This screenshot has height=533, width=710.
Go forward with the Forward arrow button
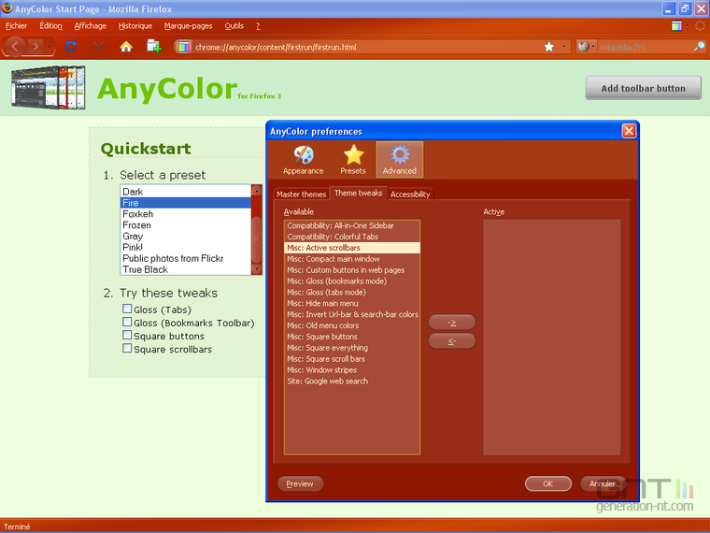(36, 46)
